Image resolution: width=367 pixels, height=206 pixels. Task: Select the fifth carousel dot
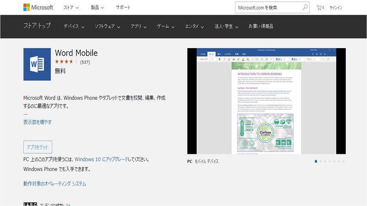[x=334, y=162]
